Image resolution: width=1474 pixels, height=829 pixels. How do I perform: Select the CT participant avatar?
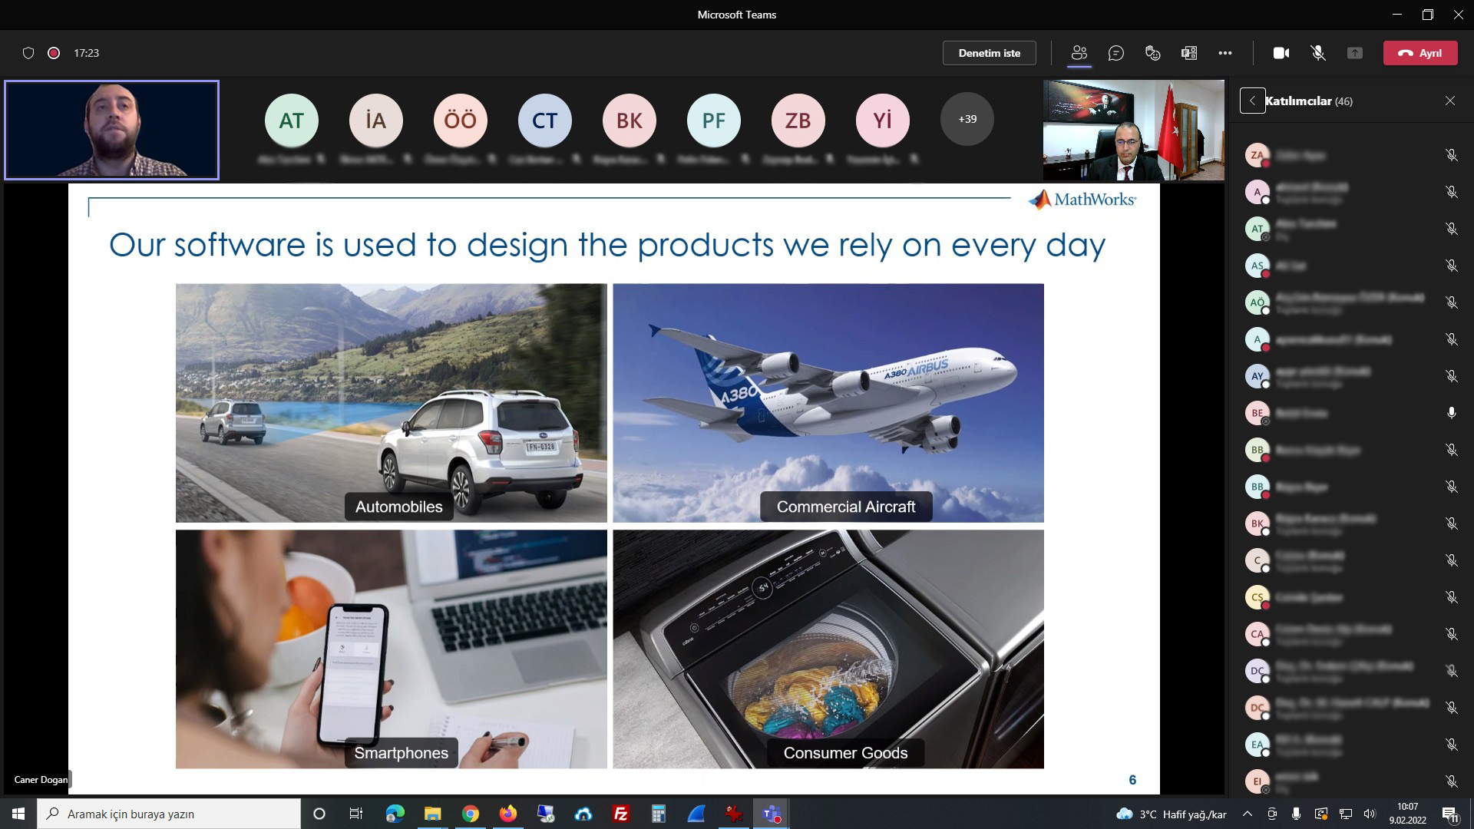pos(545,120)
